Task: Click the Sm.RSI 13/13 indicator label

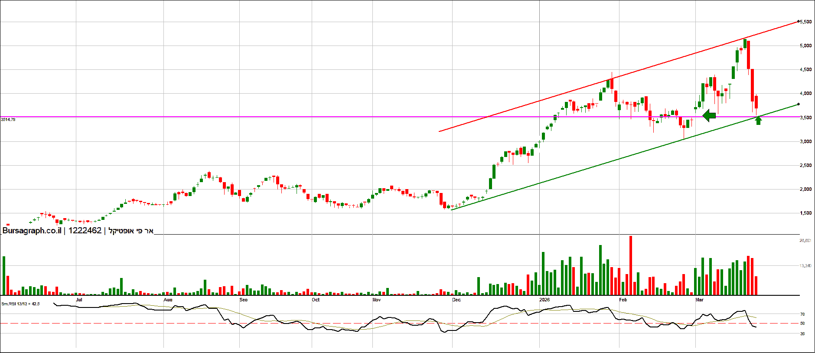Action: point(20,304)
